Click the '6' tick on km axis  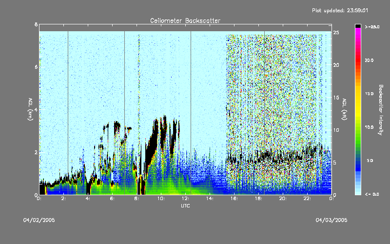click(36, 67)
